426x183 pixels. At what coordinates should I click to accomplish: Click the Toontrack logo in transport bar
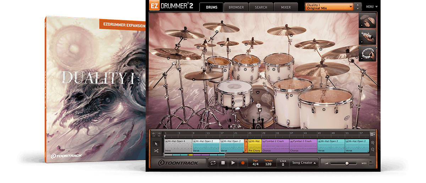pos(178,163)
